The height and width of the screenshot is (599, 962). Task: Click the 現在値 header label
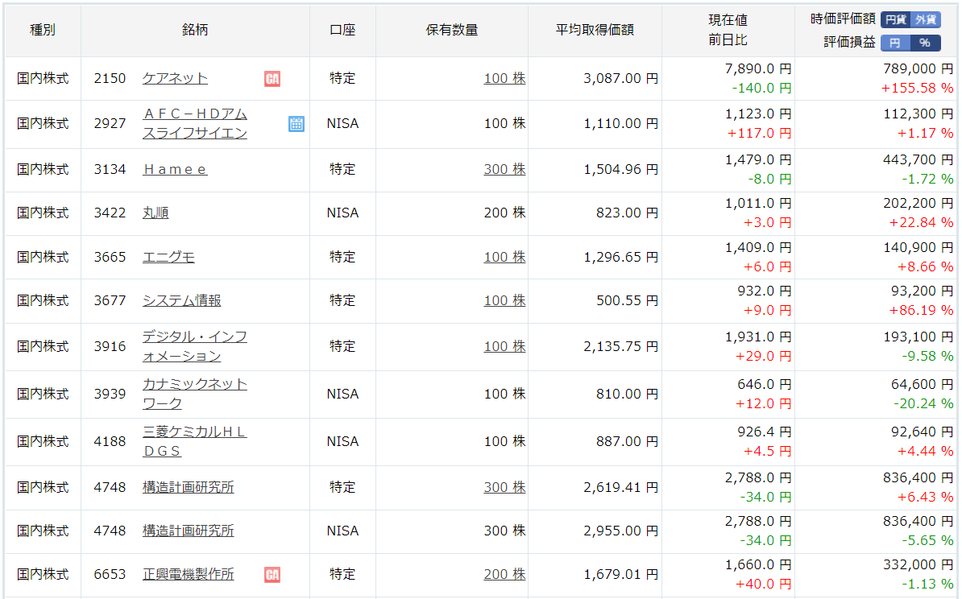(x=728, y=20)
